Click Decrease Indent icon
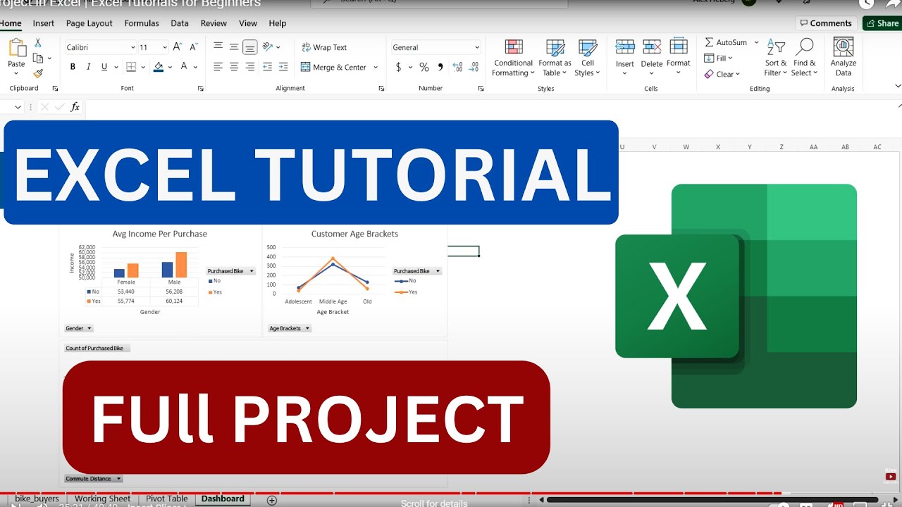Viewport: 902px width, 507px height. coord(267,67)
